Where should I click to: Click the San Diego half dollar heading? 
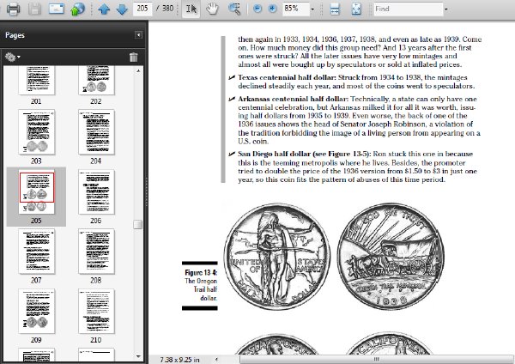tap(305, 154)
